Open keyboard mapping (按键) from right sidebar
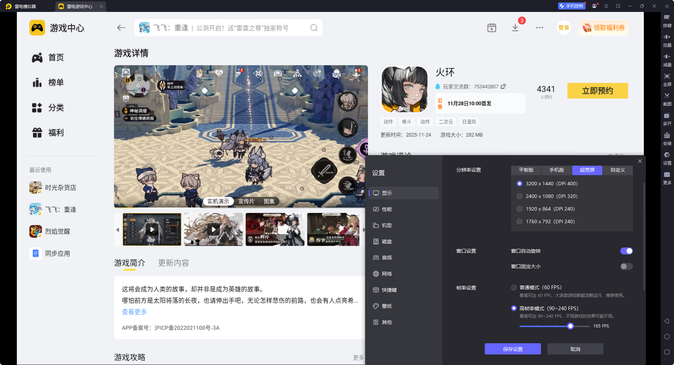Image resolution: width=674 pixels, height=365 pixels. 667,21
